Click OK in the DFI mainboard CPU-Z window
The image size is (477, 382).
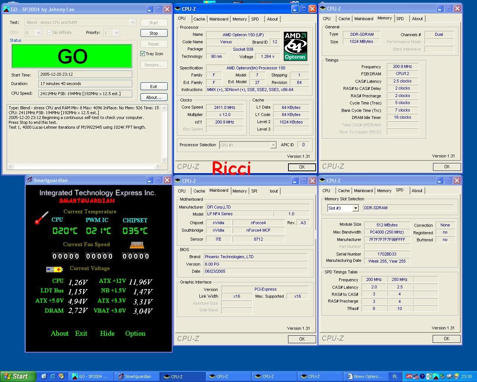pos(302,339)
